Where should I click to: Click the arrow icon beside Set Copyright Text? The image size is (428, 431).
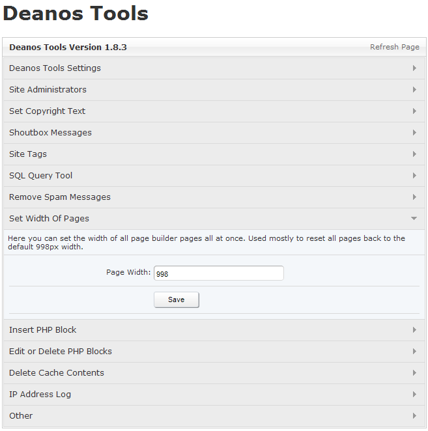[414, 111]
